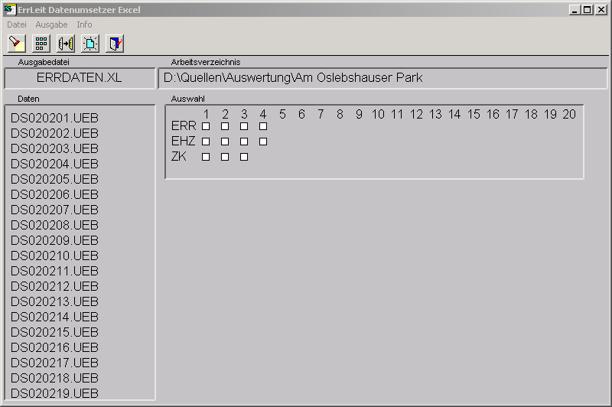Check the ERR box under column 4
The image size is (612, 407).
pyautogui.click(x=263, y=126)
